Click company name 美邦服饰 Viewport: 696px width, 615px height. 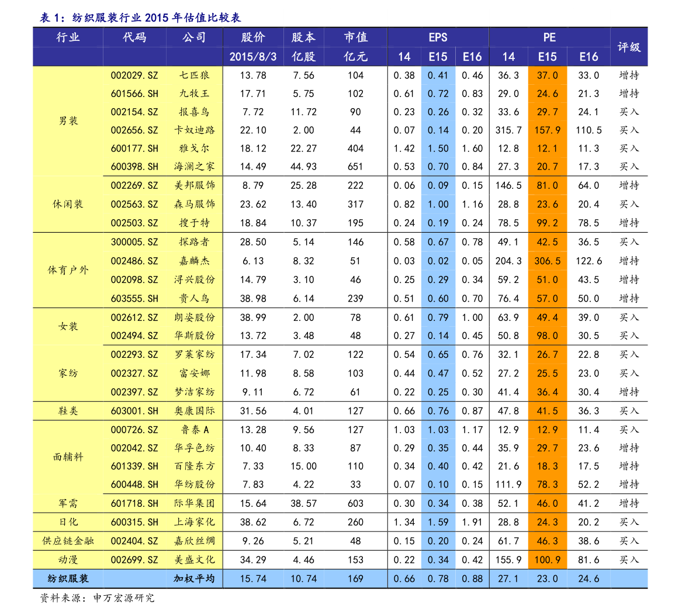(195, 185)
